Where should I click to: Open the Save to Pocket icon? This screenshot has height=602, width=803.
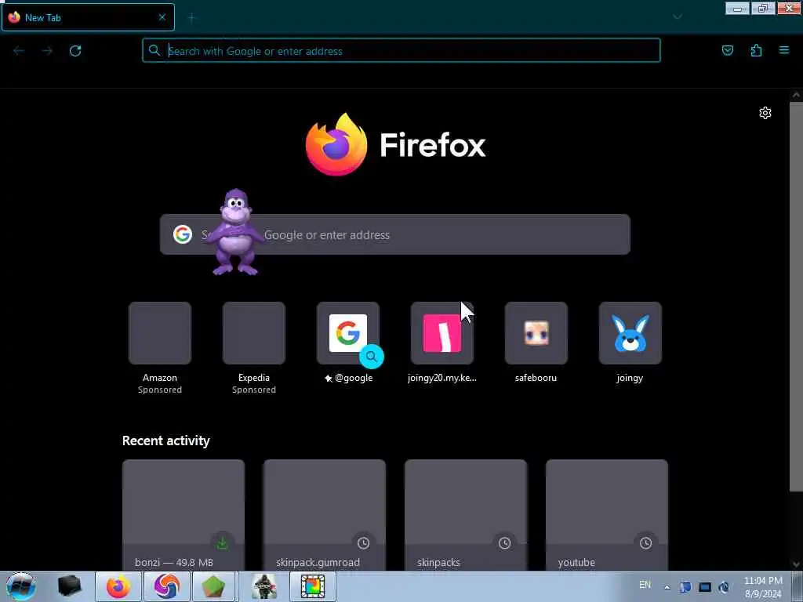[727, 50]
